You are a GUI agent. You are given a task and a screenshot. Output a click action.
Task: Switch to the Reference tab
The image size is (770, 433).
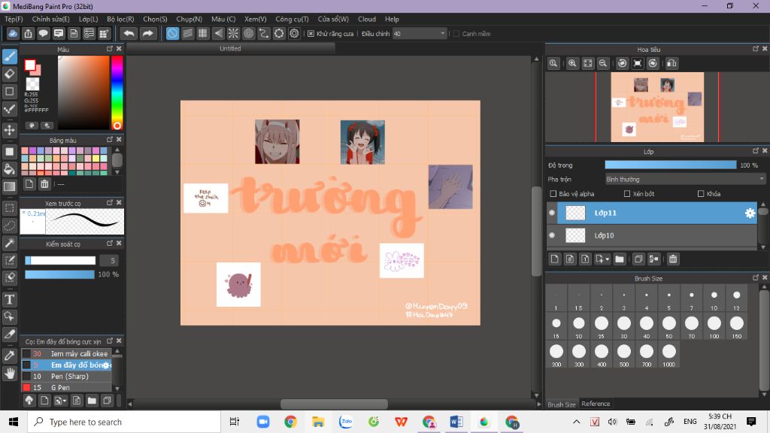[x=596, y=404]
